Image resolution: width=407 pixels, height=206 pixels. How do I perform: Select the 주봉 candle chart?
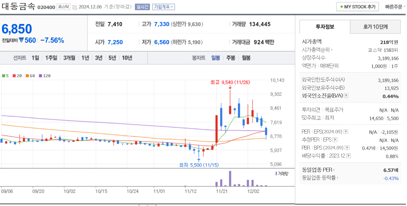pos(231,58)
